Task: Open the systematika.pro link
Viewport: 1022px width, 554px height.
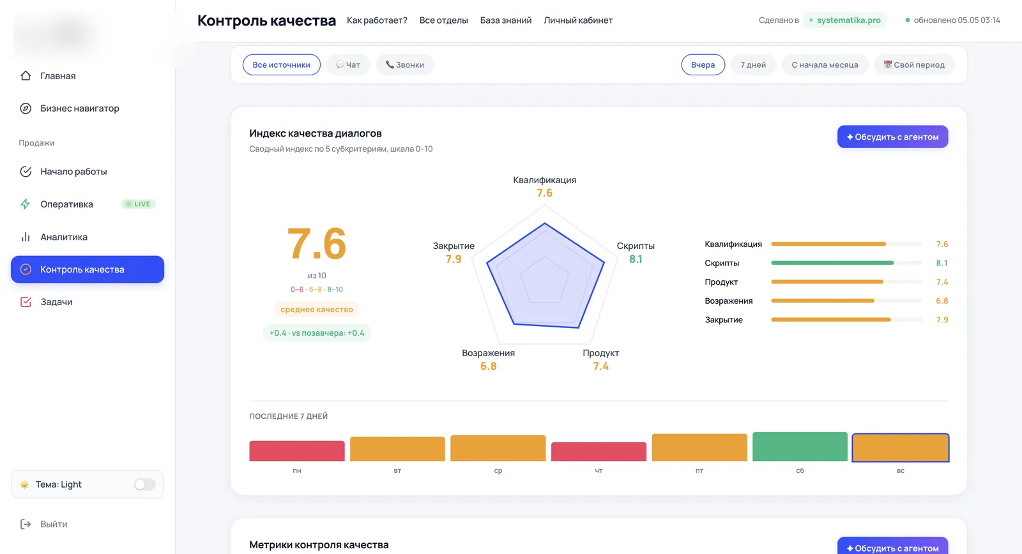Action: (845, 20)
